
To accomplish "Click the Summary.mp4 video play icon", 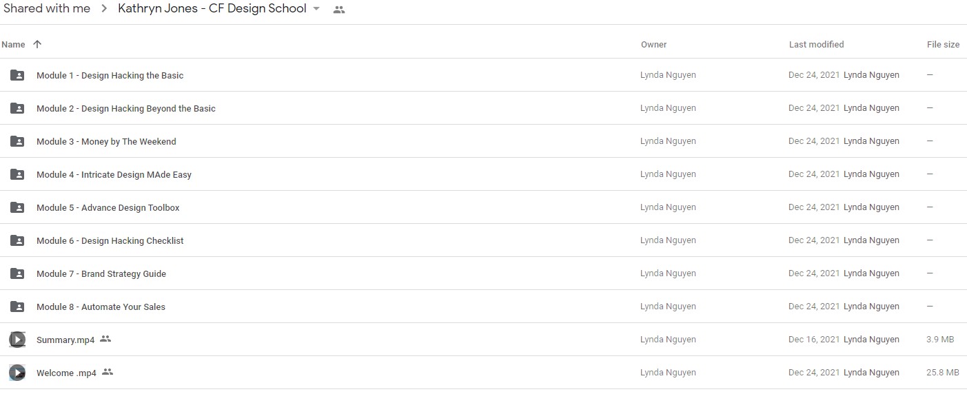I will click(x=17, y=340).
